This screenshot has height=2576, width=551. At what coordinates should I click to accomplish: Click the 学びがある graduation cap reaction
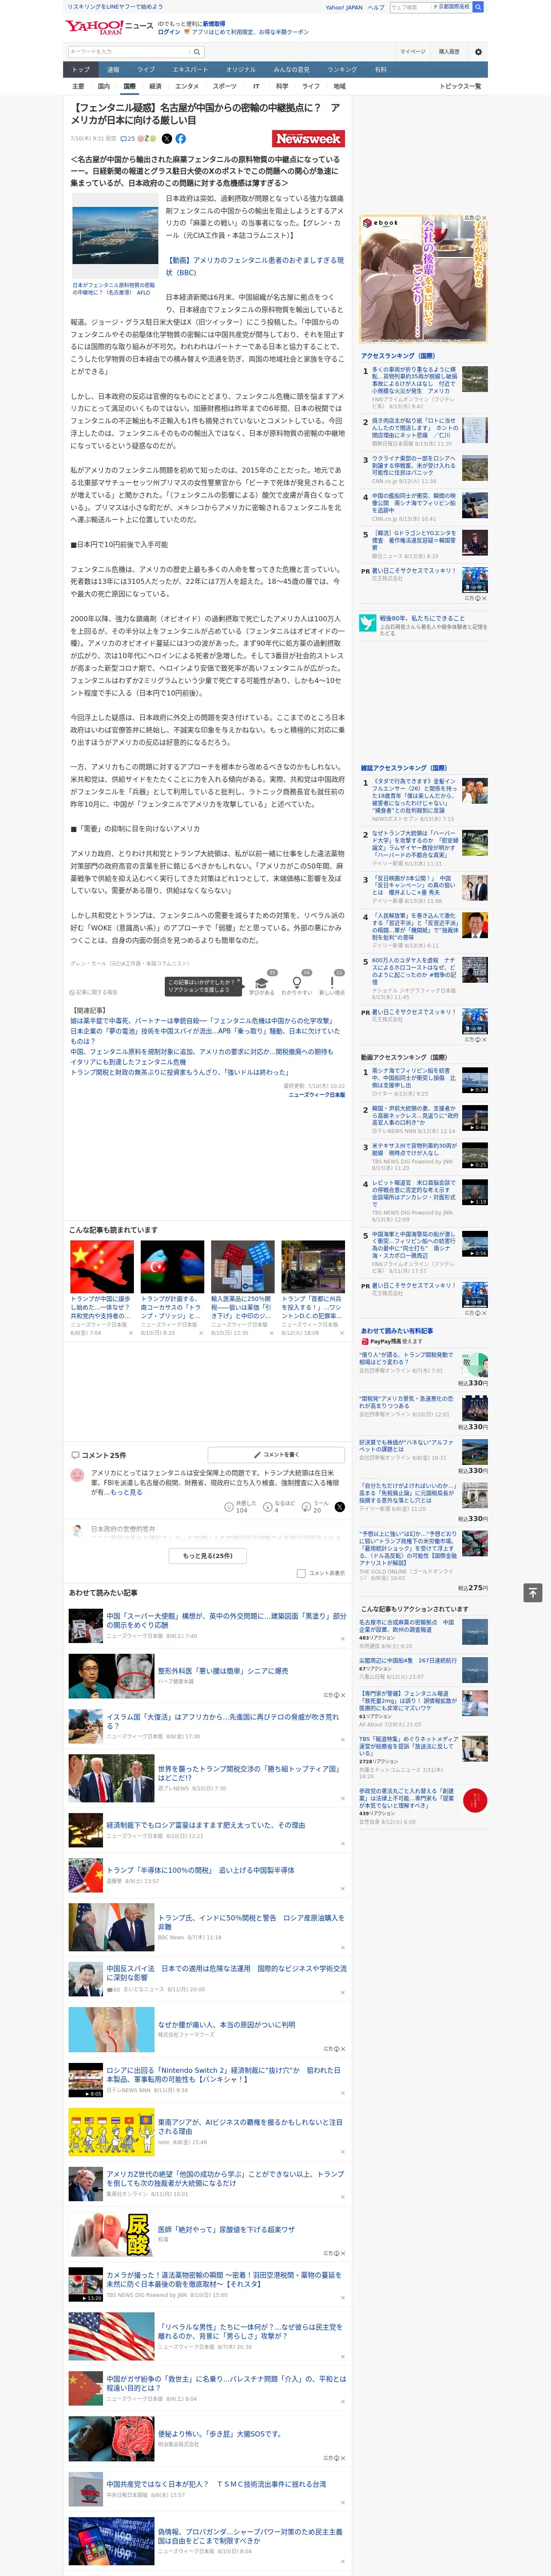pyautogui.click(x=261, y=985)
